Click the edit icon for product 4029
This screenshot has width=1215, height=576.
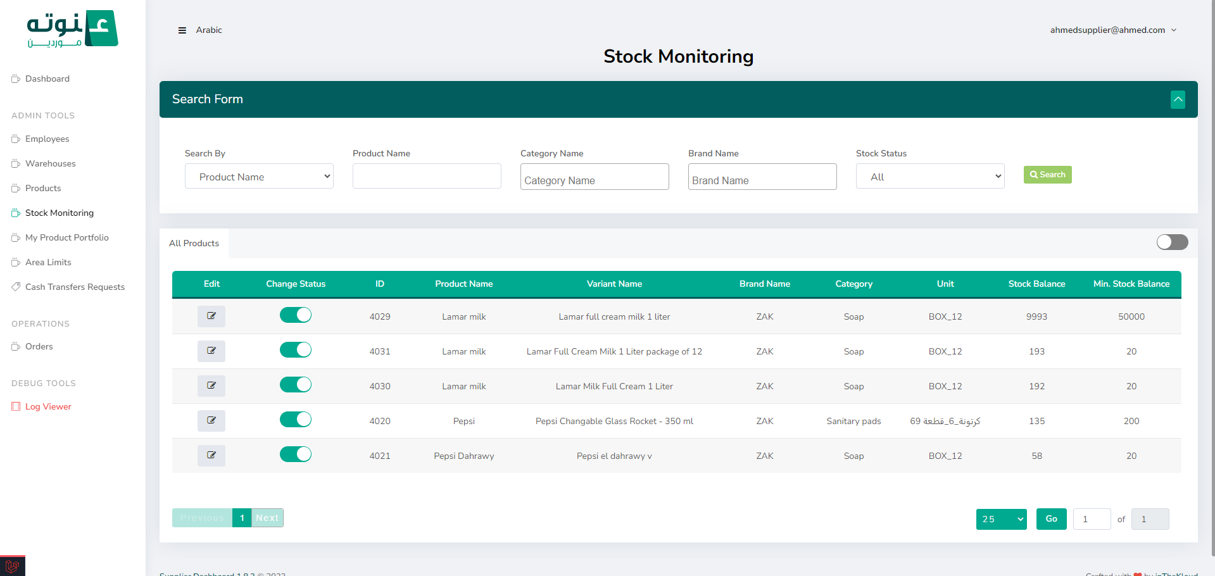[211, 316]
